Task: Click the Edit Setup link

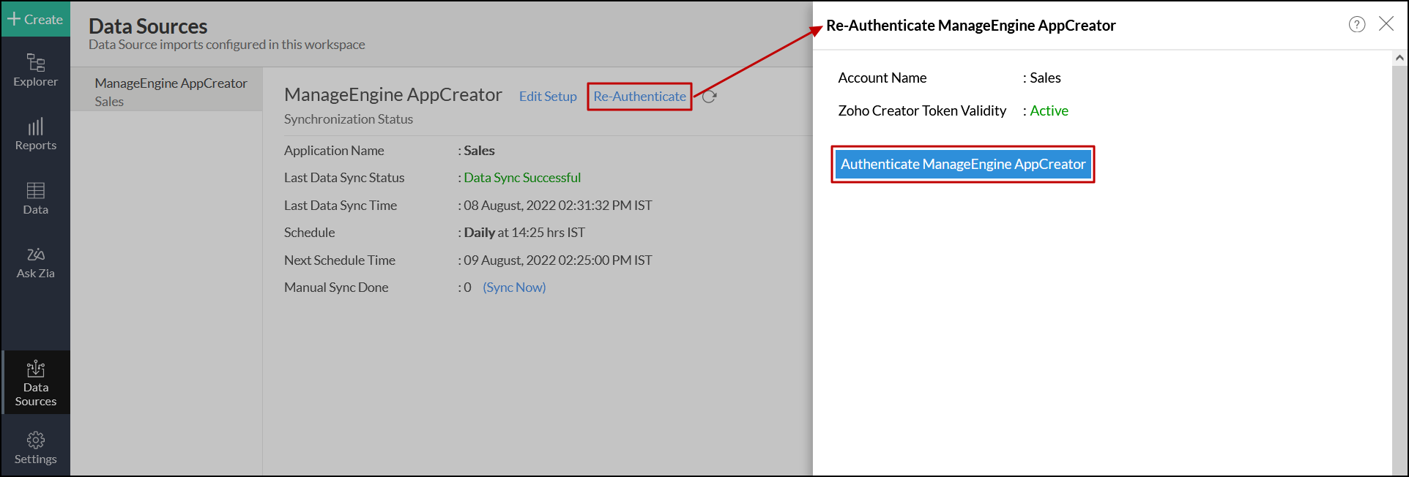Action: tap(548, 97)
